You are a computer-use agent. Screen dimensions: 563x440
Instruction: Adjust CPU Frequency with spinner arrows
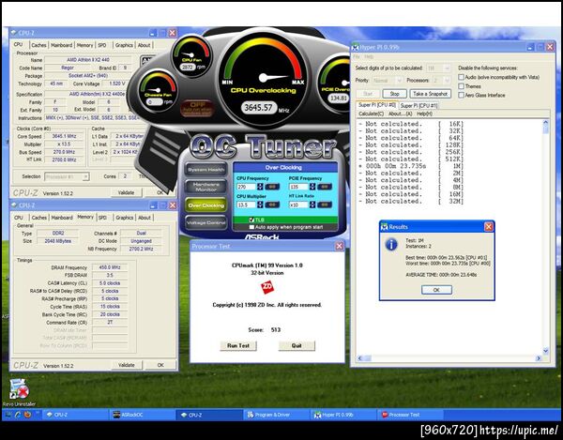[x=260, y=187]
